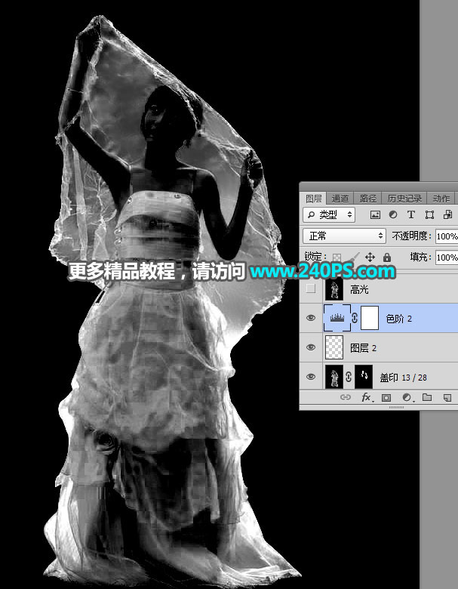
Task: Select the white mask of 色阶 2
Action: tap(370, 318)
